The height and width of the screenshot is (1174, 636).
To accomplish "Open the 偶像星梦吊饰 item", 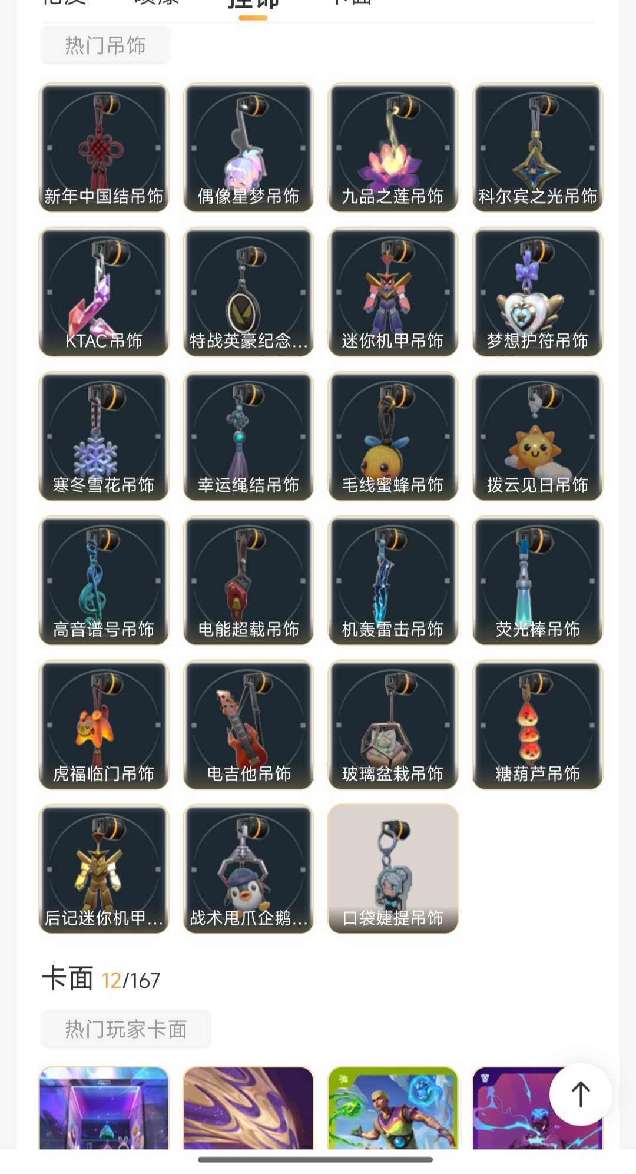I will (249, 147).
